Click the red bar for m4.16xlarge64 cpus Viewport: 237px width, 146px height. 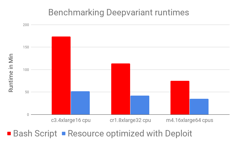click(x=180, y=98)
